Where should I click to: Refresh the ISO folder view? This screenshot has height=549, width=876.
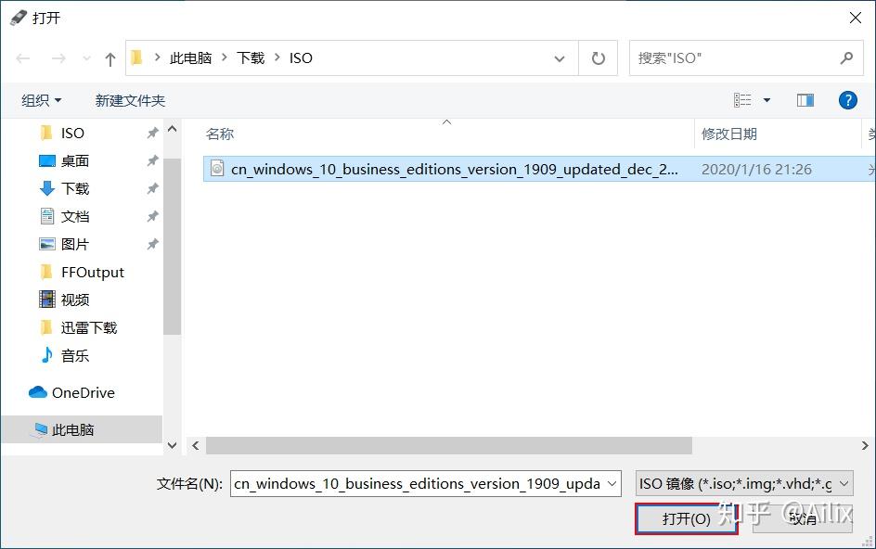(x=598, y=58)
